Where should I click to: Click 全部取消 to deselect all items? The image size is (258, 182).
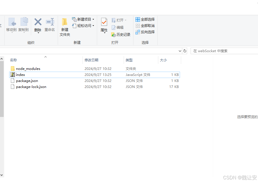[x=145, y=26]
